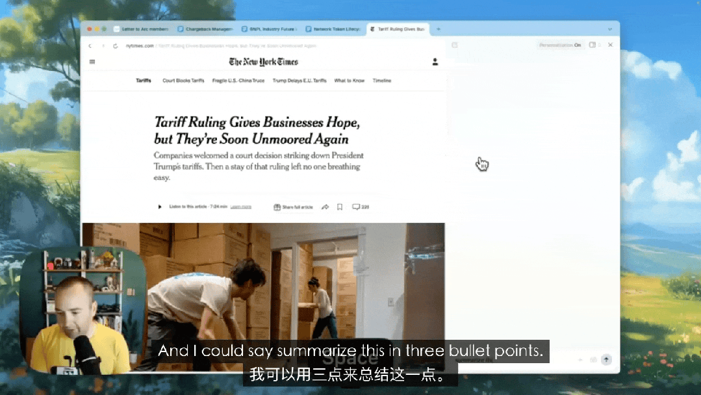Play the Listen to this article audio

pyautogui.click(x=160, y=207)
